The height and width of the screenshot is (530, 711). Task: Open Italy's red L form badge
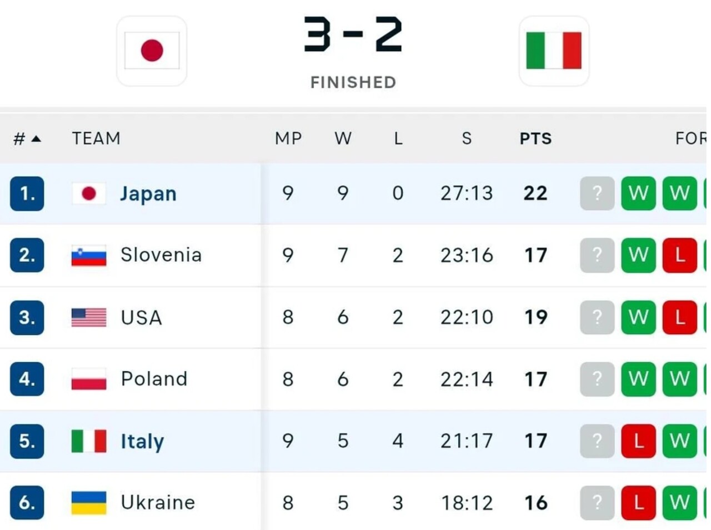click(638, 441)
